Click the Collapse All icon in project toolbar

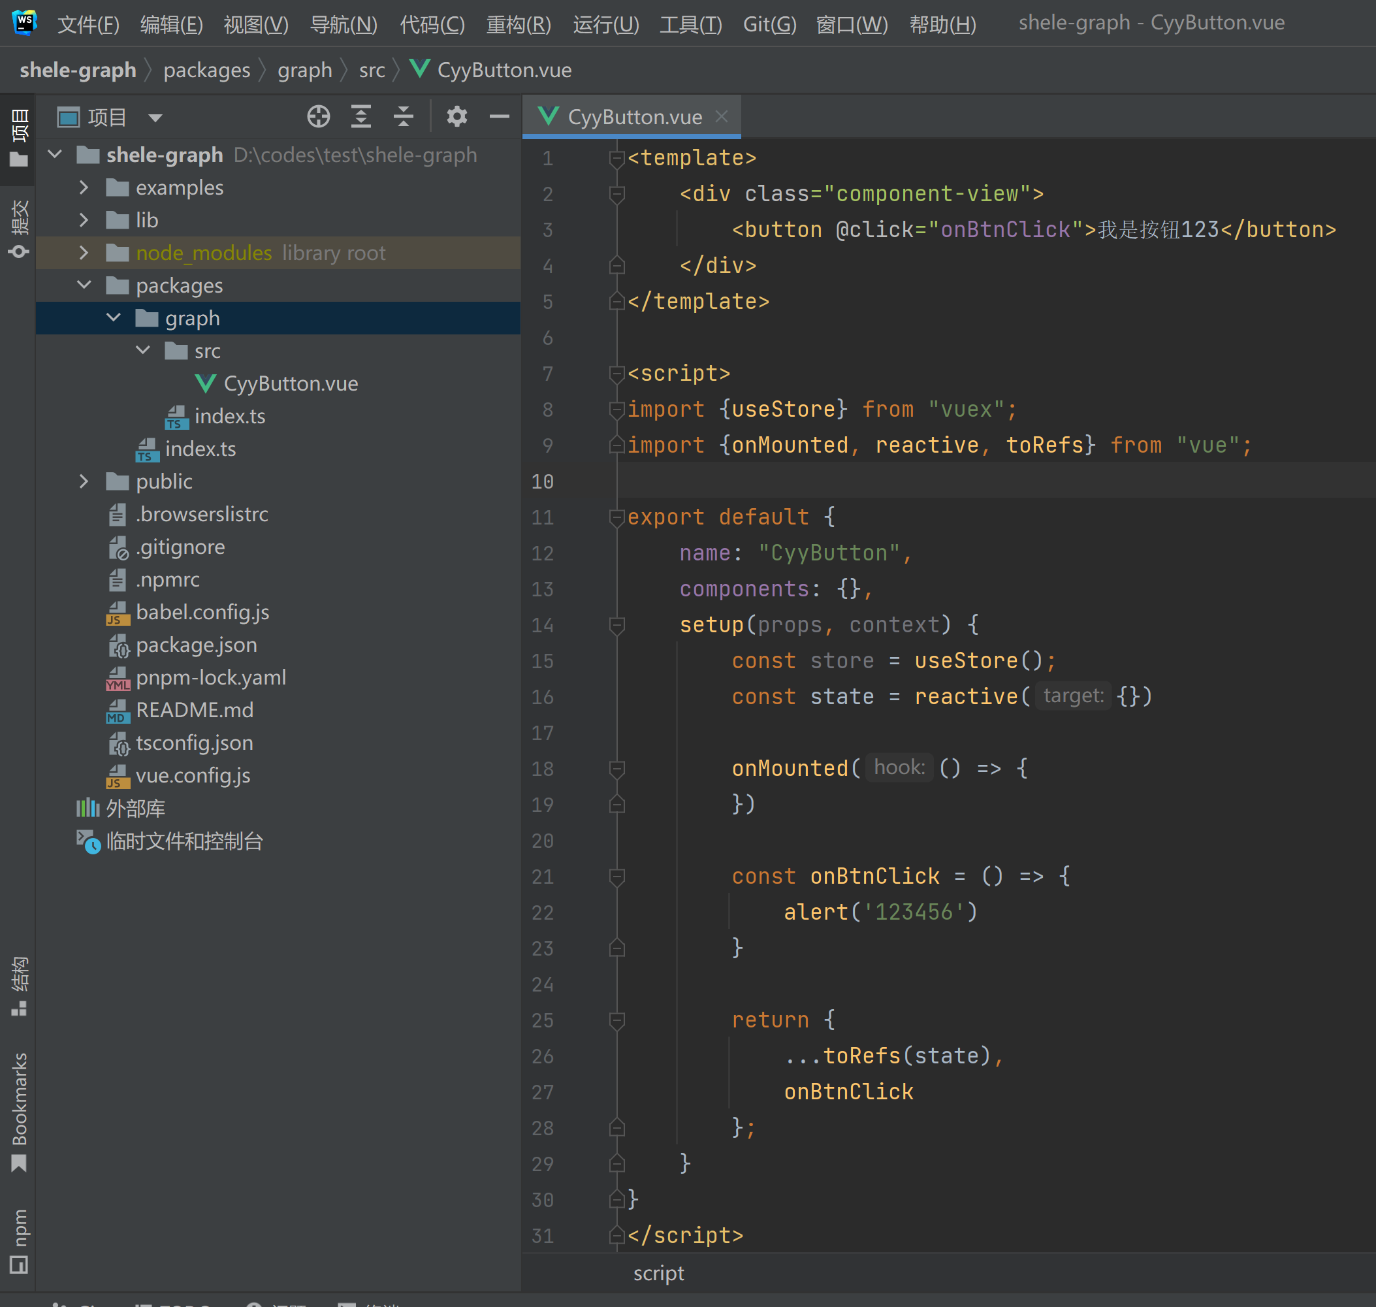[404, 116]
